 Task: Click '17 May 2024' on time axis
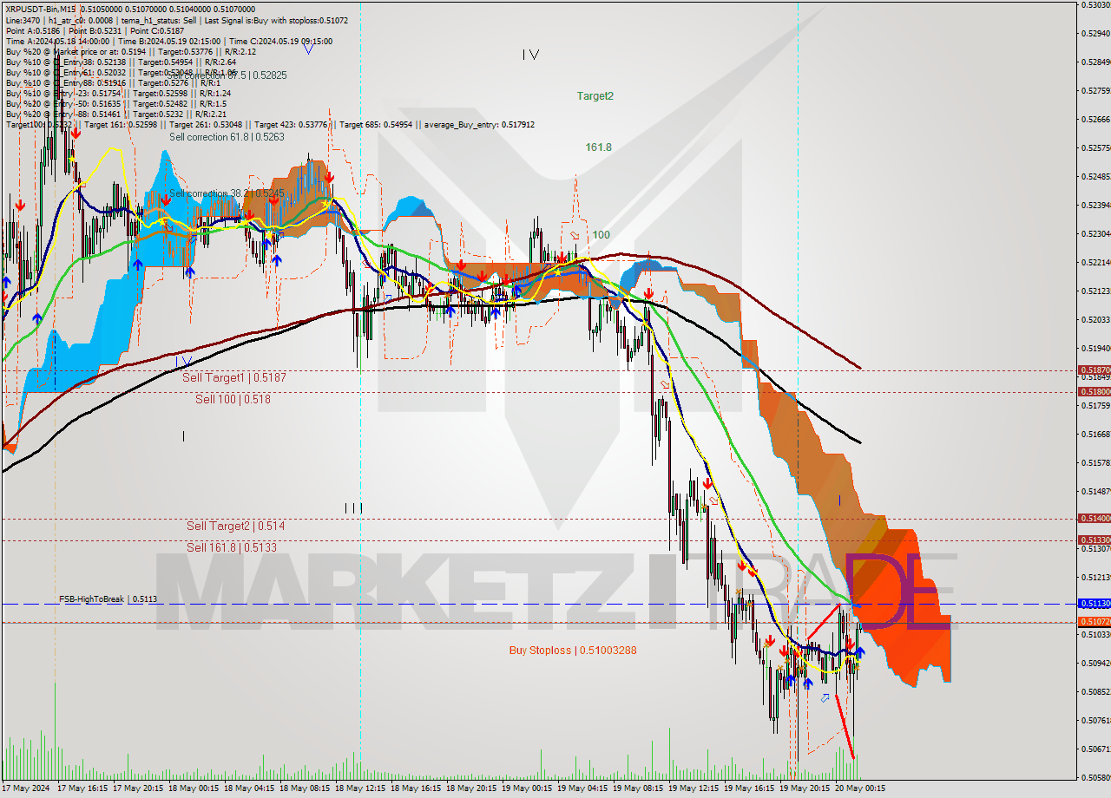click(x=26, y=788)
